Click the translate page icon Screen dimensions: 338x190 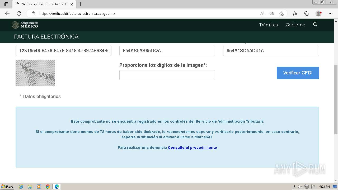(272, 13)
